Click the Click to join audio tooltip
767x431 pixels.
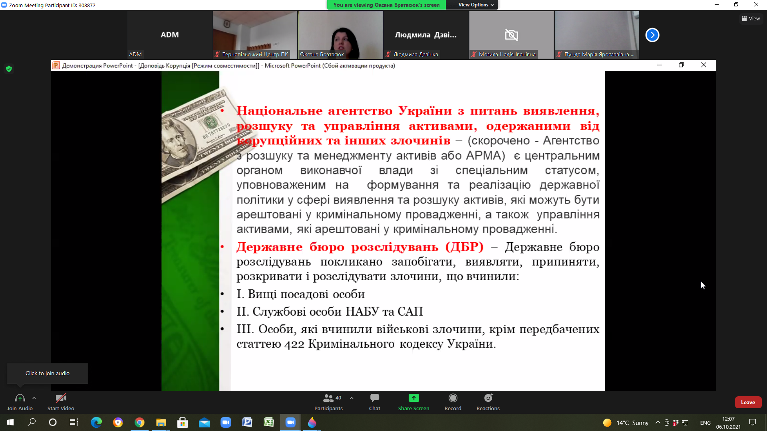point(48,373)
